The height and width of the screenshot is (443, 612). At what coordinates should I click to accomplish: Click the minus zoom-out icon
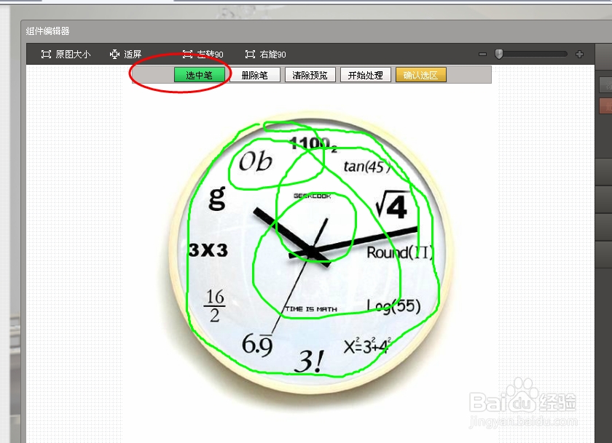[x=482, y=53]
